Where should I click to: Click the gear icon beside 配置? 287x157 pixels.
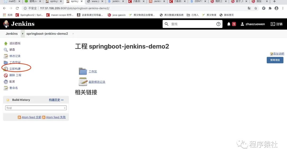pyautogui.click(x=6, y=82)
